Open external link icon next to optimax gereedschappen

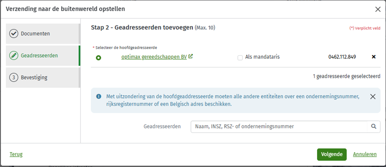coord(191,56)
